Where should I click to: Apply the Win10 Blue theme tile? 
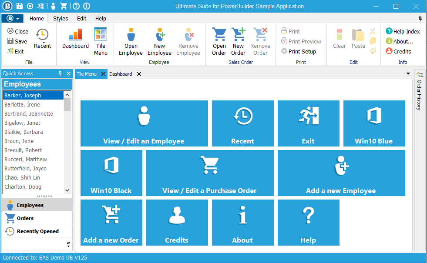click(374, 123)
